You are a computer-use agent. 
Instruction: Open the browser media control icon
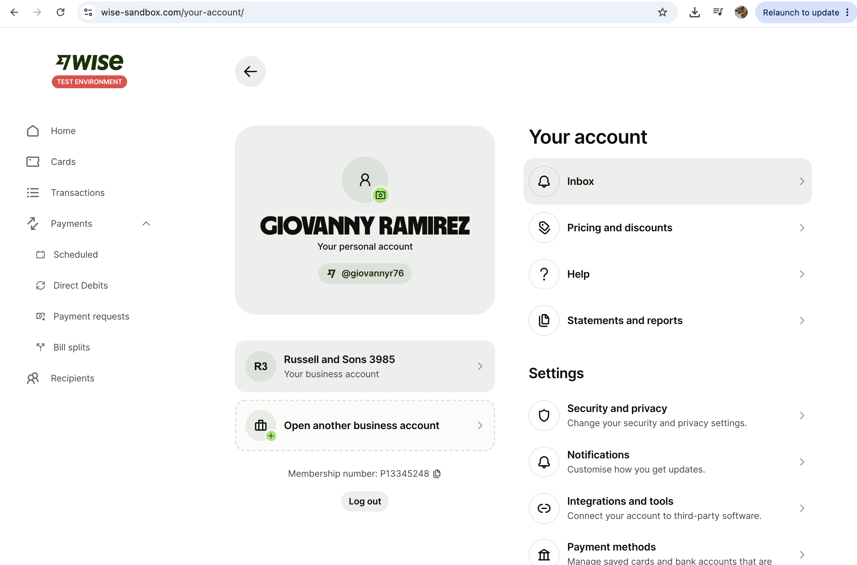718,12
